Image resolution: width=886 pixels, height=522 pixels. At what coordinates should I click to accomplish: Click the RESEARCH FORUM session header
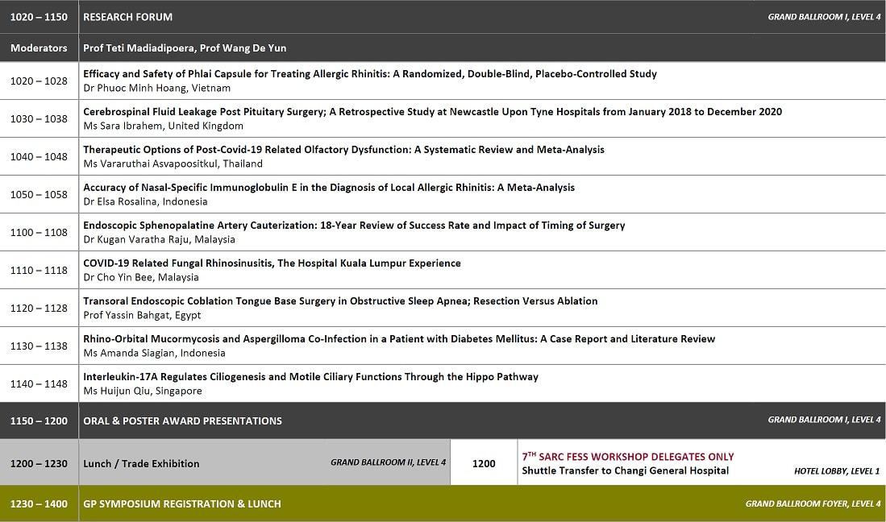click(127, 17)
